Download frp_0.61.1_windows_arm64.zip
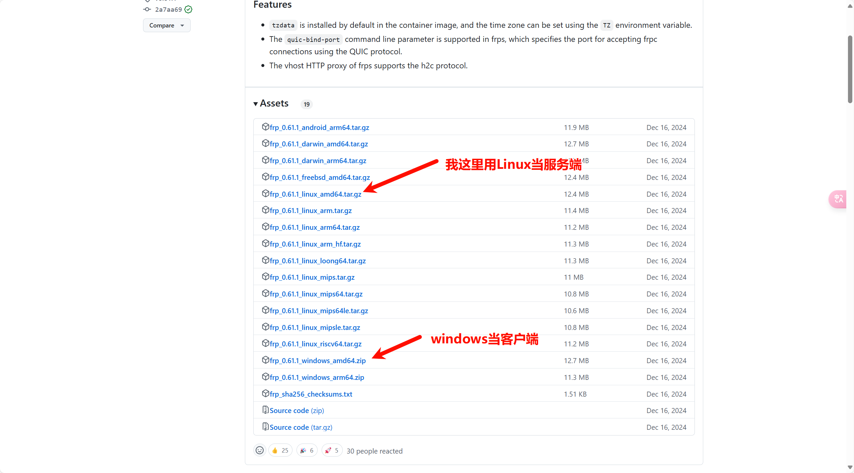The image size is (854, 473). pos(317,377)
